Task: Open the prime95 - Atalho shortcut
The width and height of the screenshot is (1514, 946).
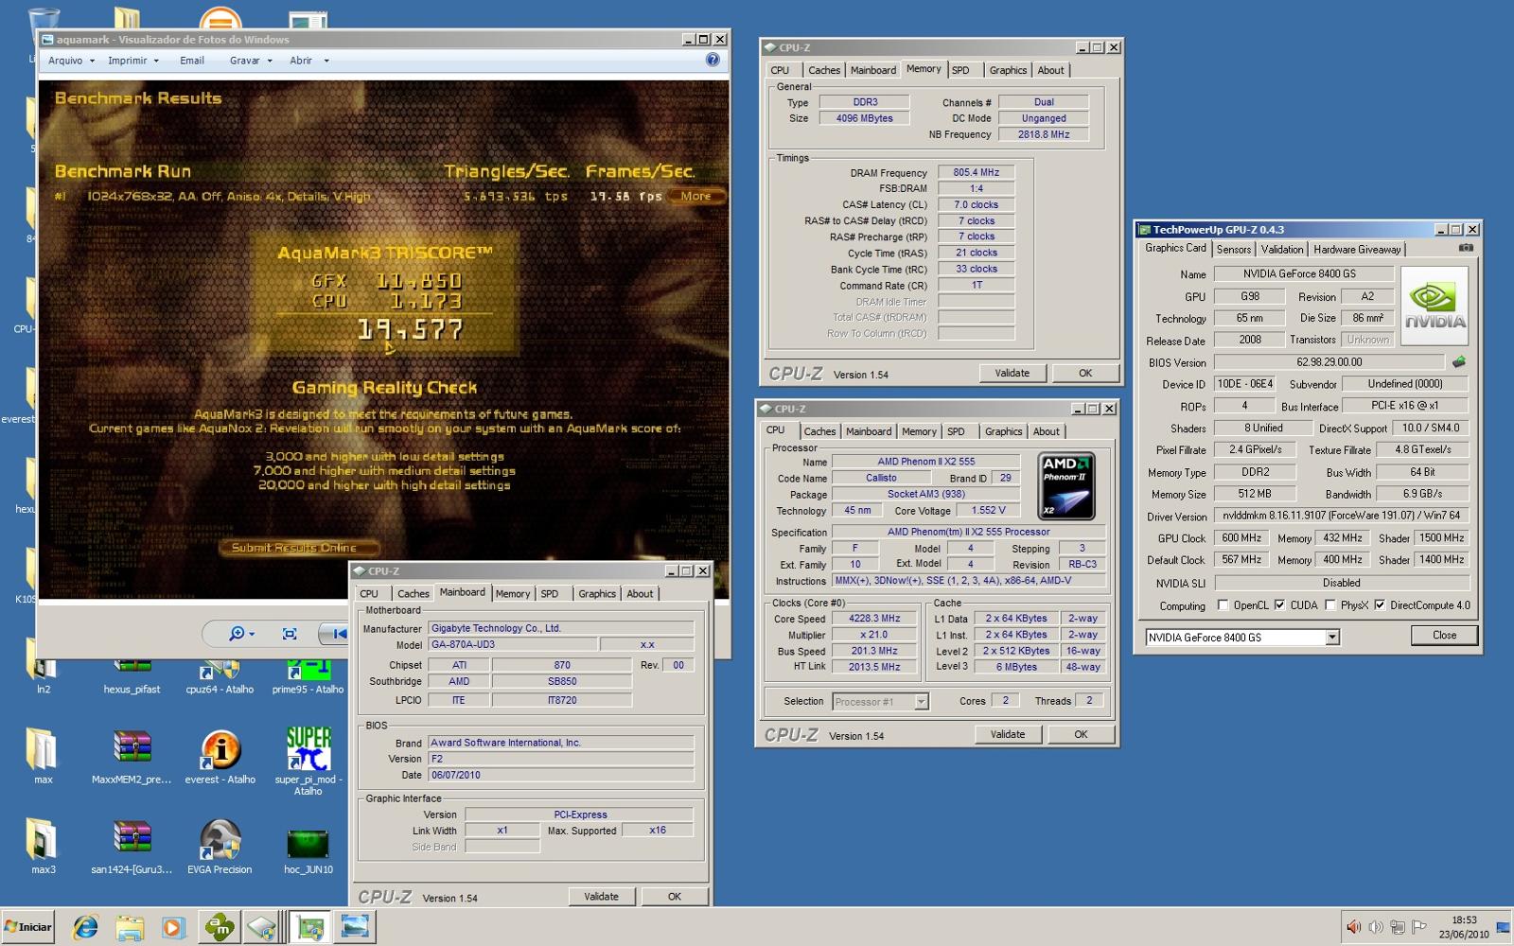Action: tap(308, 674)
